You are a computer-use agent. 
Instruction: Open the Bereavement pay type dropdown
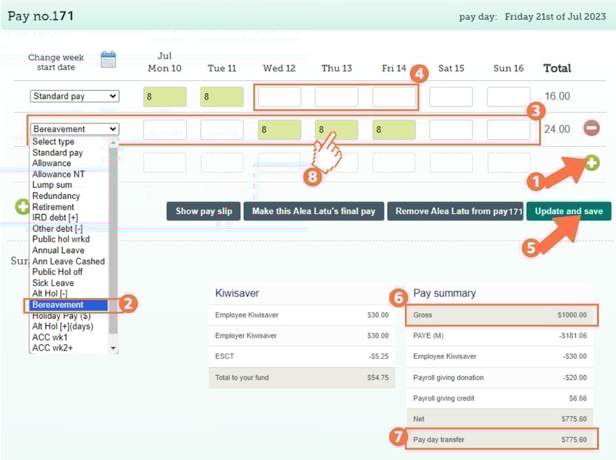tap(74, 129)
